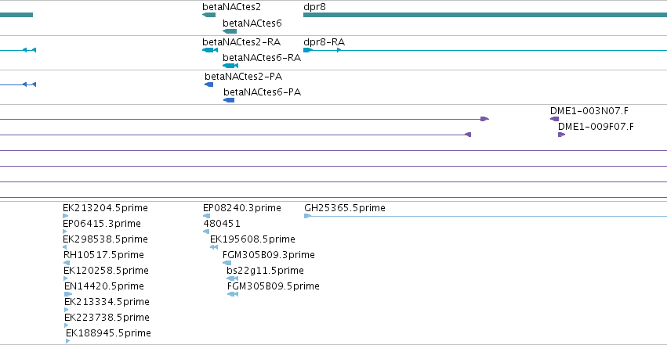
Task: Open the GH25365.5prime EST
Action: (485, 216)
